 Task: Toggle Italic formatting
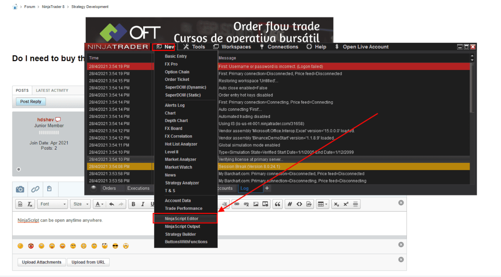point(143,204)
